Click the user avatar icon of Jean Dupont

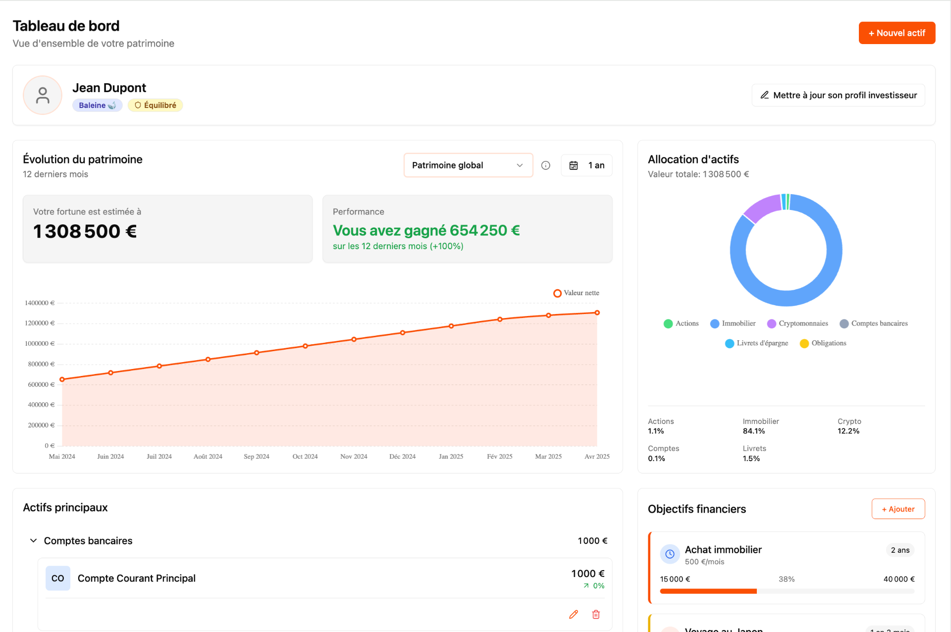tap(43, 95)
